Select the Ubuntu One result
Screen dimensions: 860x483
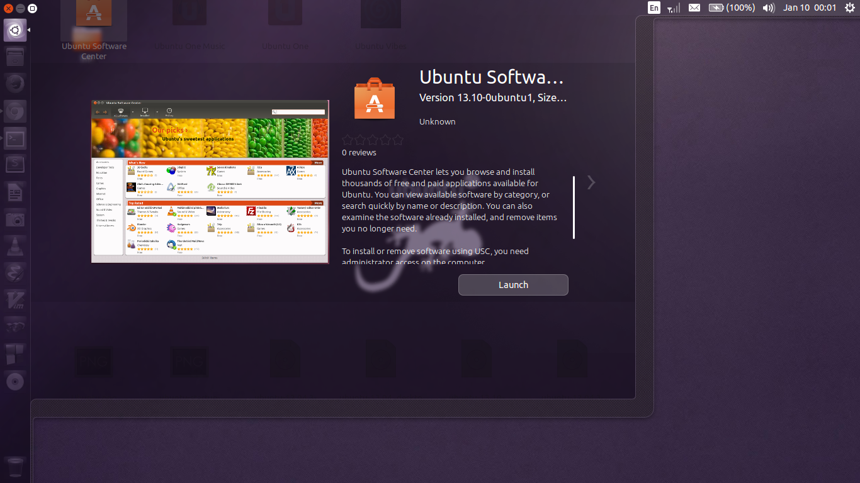coord(285,26)
